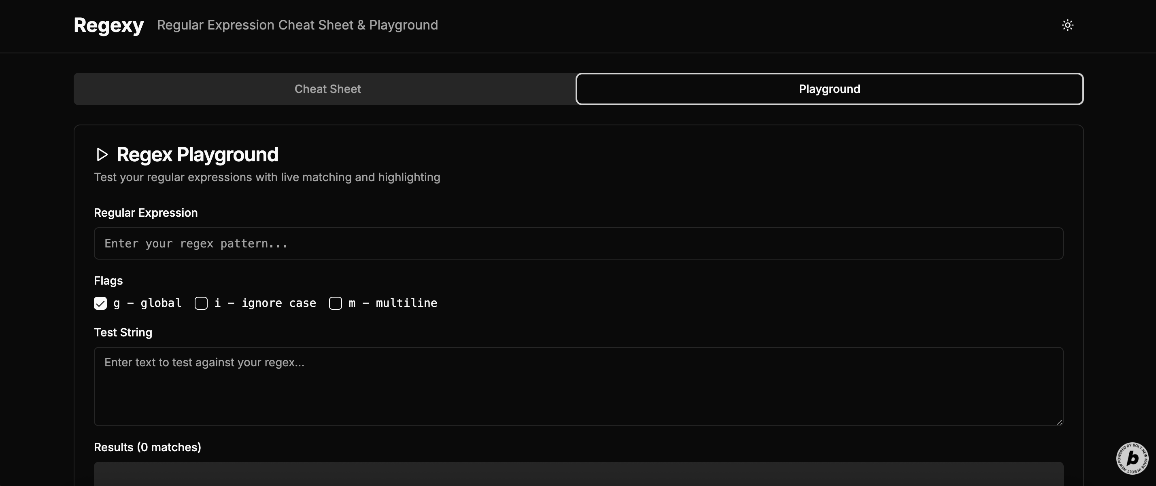Uncheck the g - global flag checkbox

point(100,304)
